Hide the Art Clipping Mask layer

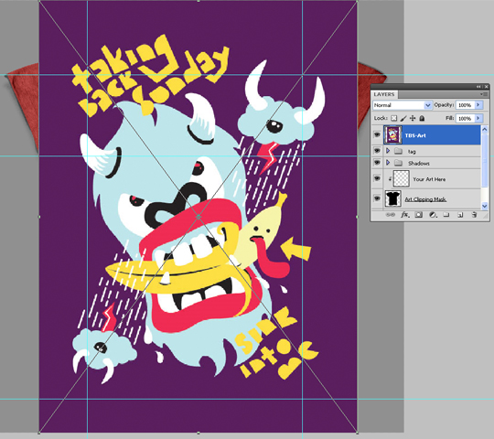click(377, 198)
